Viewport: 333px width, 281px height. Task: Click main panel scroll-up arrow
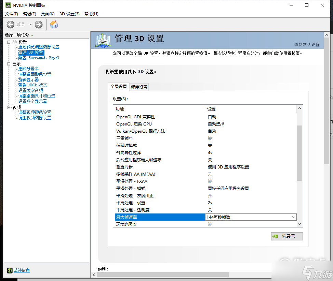(x=327, y=35)
